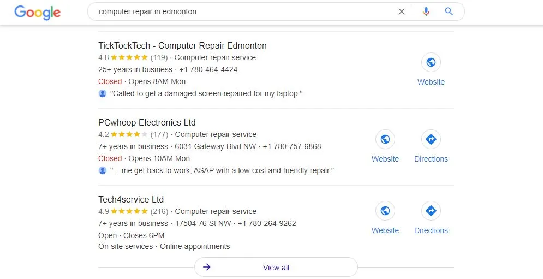
Task: Click the View all button
Action: [276, 268]
